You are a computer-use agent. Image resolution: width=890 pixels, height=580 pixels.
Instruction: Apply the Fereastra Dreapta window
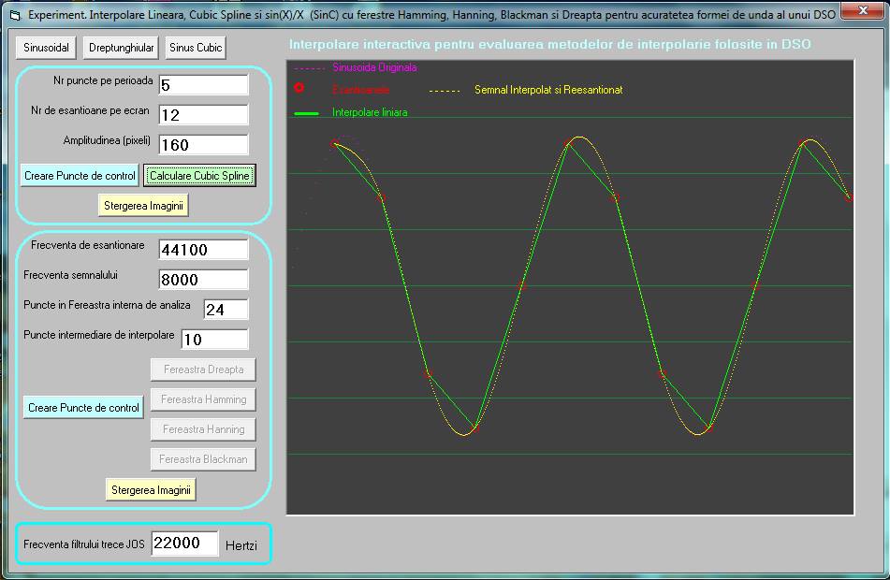click(x=203, y=370)
